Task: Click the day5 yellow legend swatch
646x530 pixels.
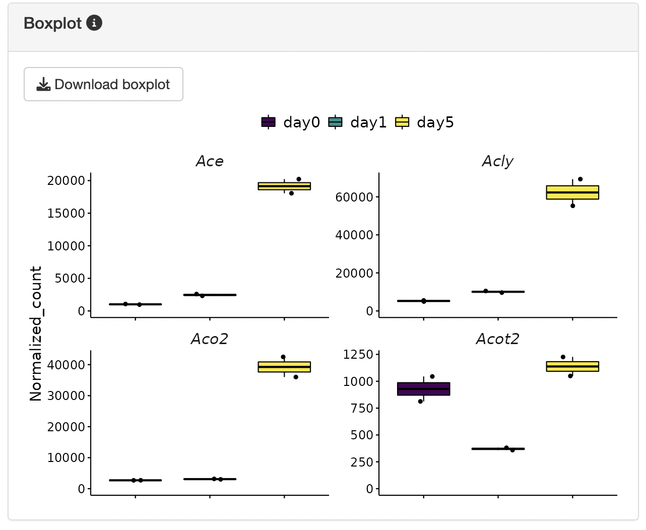Action: [402, 122]
